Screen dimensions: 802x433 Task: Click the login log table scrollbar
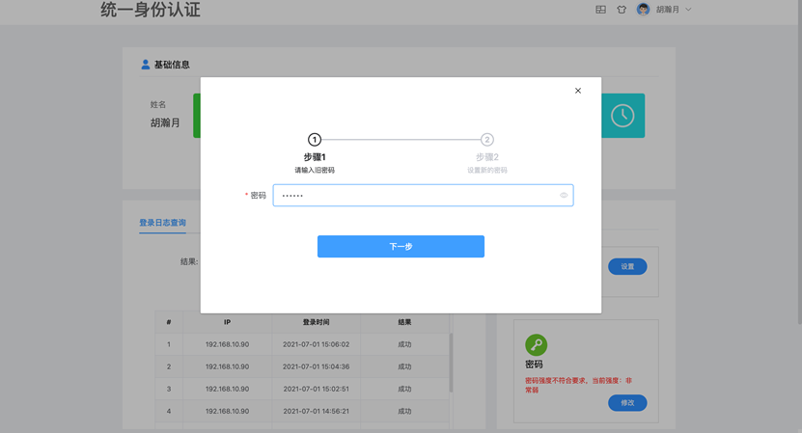(x=451, y=363)
